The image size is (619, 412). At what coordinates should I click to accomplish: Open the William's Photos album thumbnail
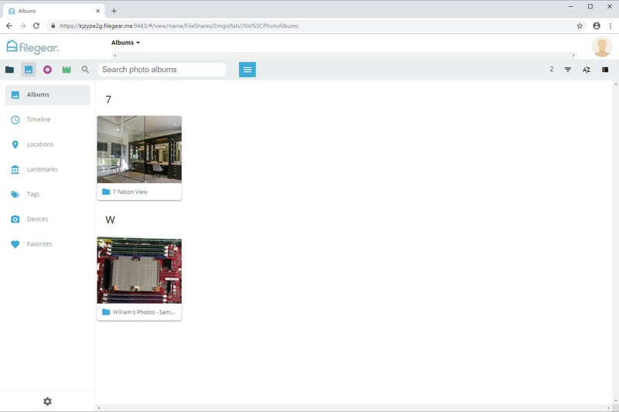click(x=139, y=270)
